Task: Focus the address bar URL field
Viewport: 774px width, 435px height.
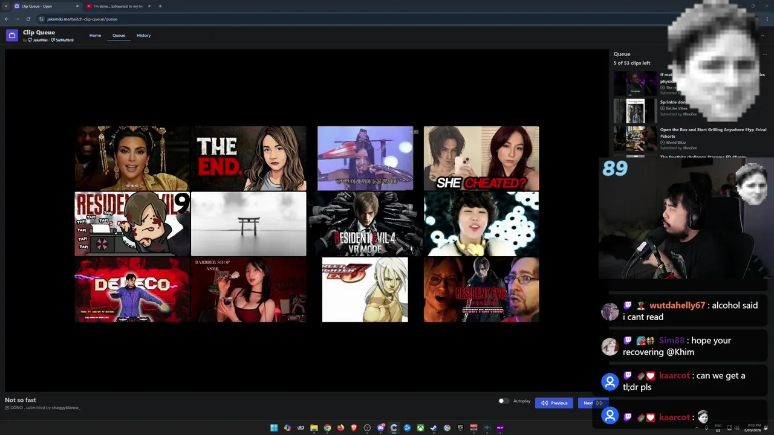Action: tap(82, 19)
